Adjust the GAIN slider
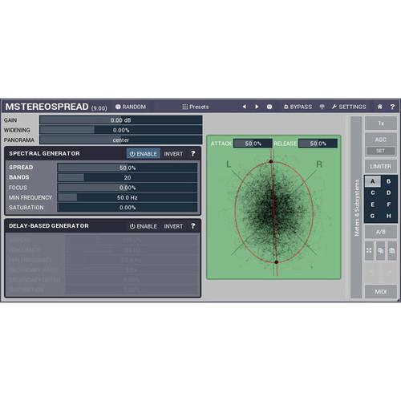Viewport: 401px width, 401px height. pyautogui.click(x=121, y=120)
